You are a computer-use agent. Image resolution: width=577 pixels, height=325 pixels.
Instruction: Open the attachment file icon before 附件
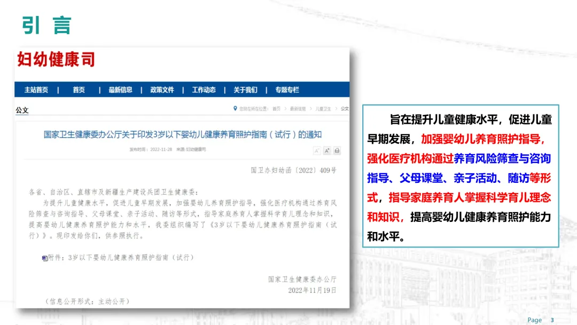44,258
